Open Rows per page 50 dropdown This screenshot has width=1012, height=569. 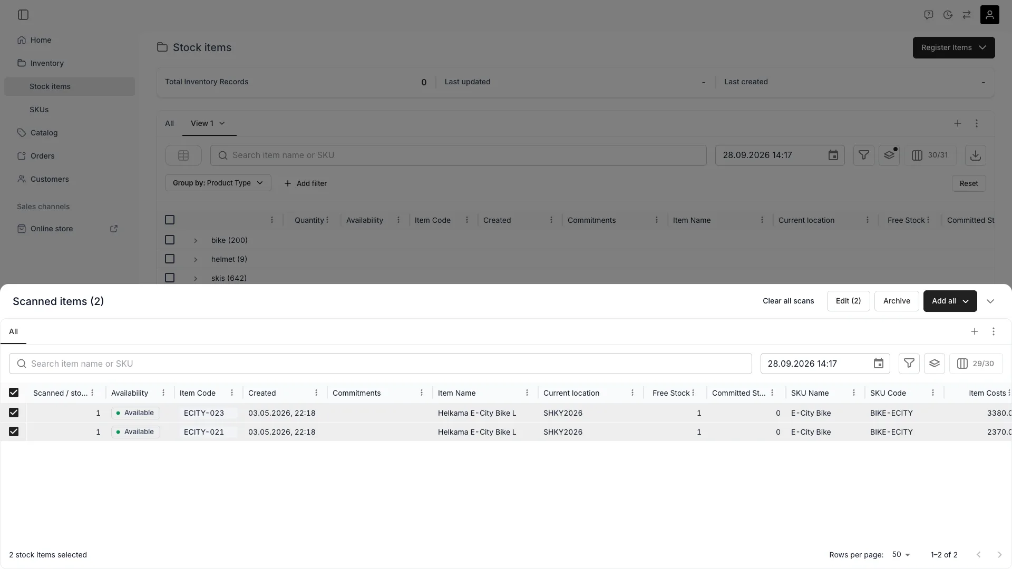(901, 555)
